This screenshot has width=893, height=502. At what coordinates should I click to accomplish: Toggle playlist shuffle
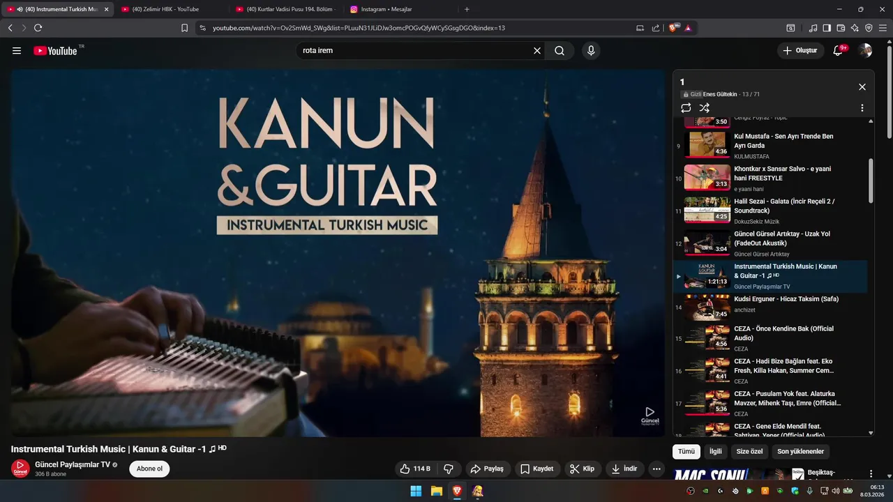pyautogui.click(x=705, y=108)
